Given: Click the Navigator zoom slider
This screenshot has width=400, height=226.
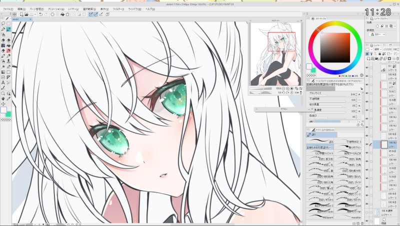Looking at the screenshot, I should (x=260, y=89).
